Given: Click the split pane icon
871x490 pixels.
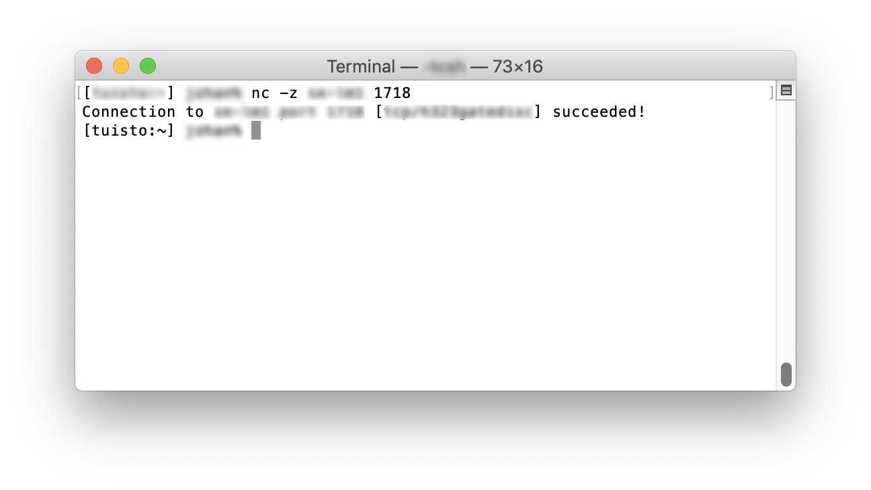Looking at the screenshot, I should click(x=786, y=91).
